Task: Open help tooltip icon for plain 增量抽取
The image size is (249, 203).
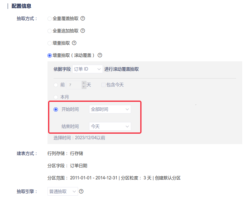Action: click(74, 43)
